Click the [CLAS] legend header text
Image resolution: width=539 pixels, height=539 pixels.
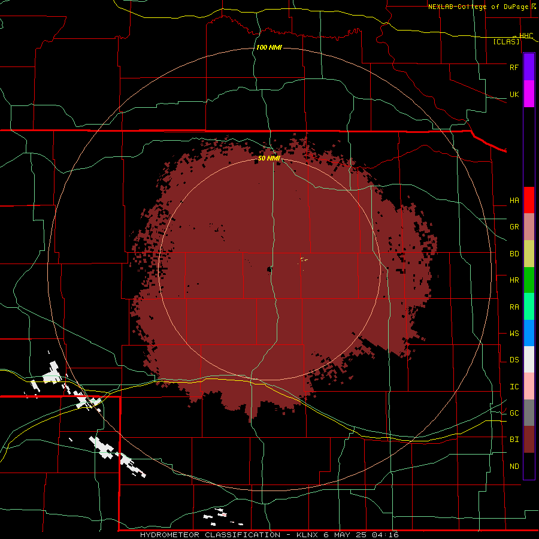[506, 42]
